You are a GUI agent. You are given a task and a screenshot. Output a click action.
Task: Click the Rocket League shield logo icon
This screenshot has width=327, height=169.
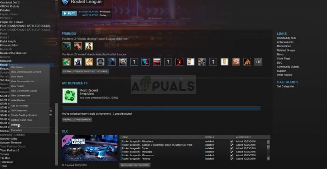point(66,2)
